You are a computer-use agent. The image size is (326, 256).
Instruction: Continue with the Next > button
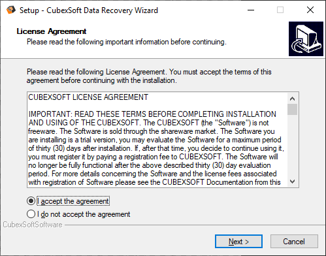click(x=238, y=242)
